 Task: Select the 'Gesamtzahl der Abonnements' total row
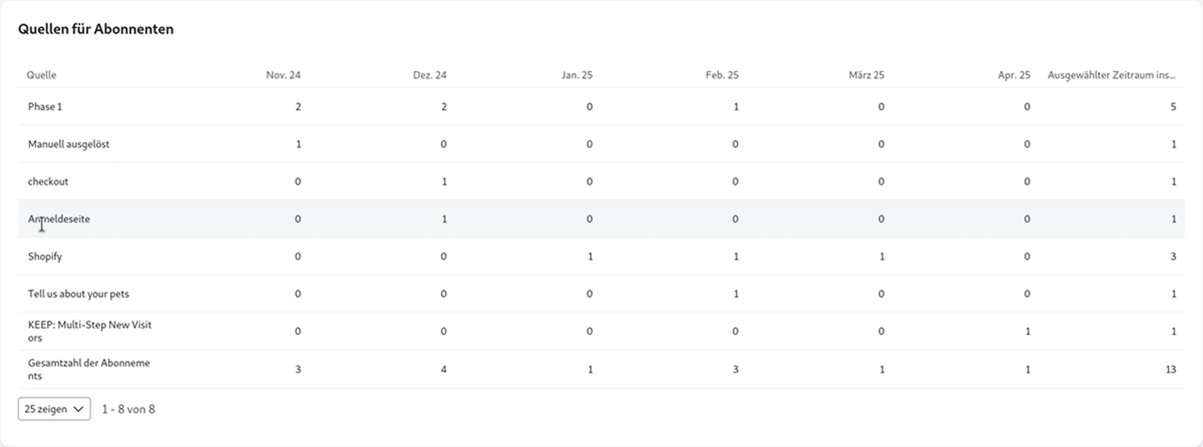tap(601, 369)
